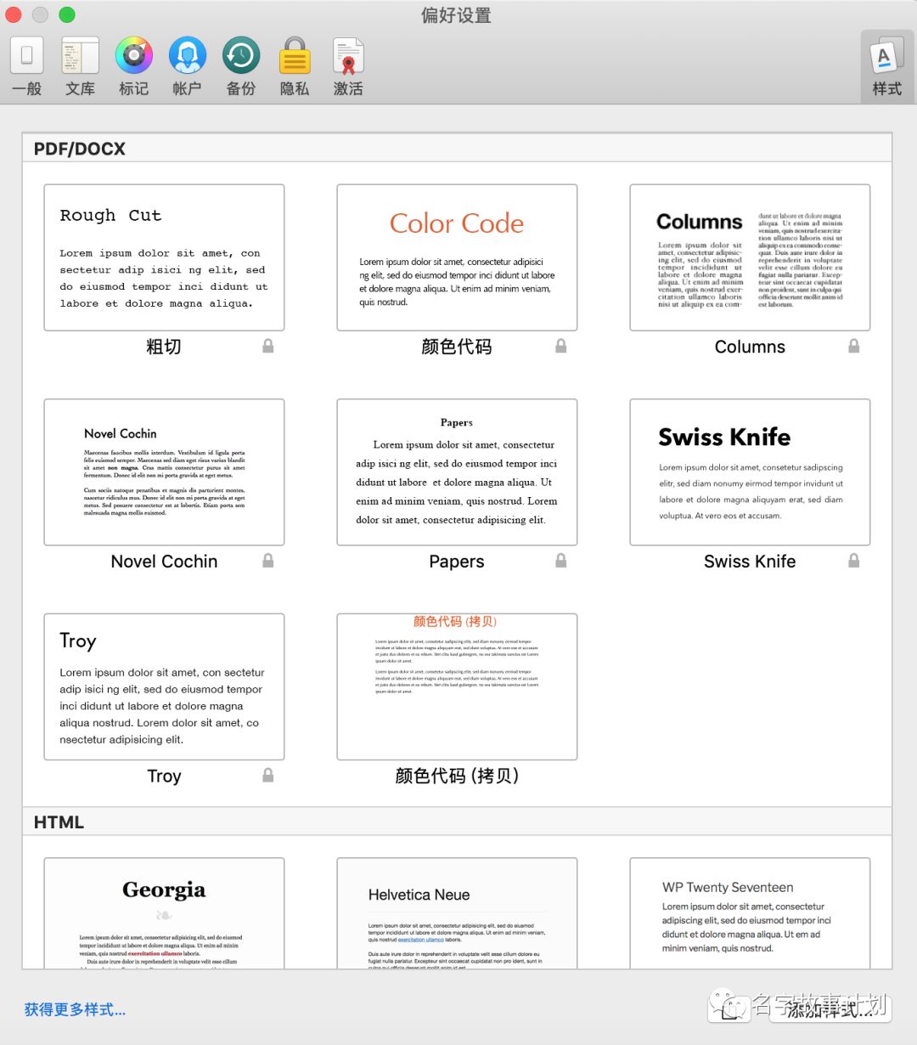
Task: Select the Rough Cut style thumbnail
Action: coord(164,257)
